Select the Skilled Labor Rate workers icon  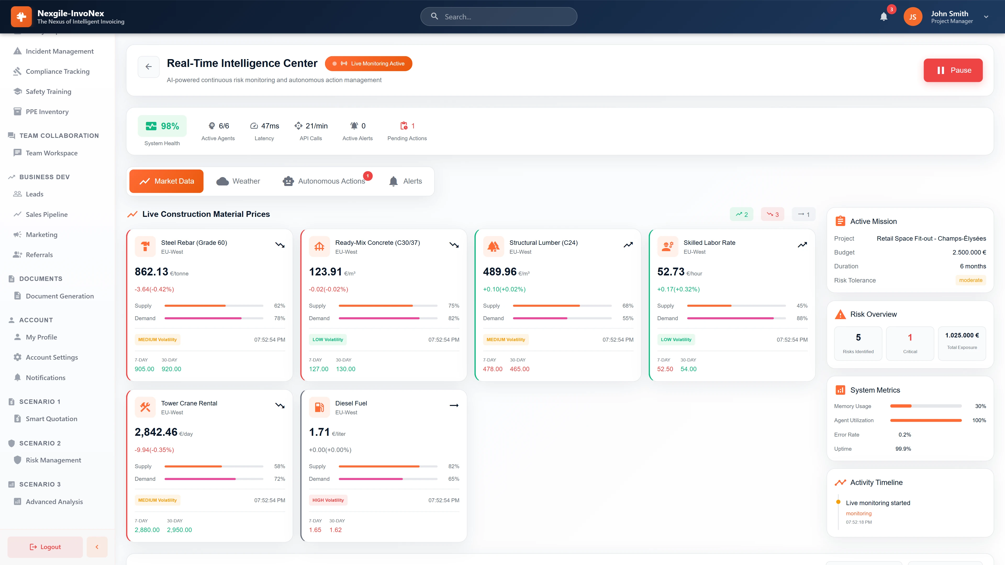pos(668,246)
